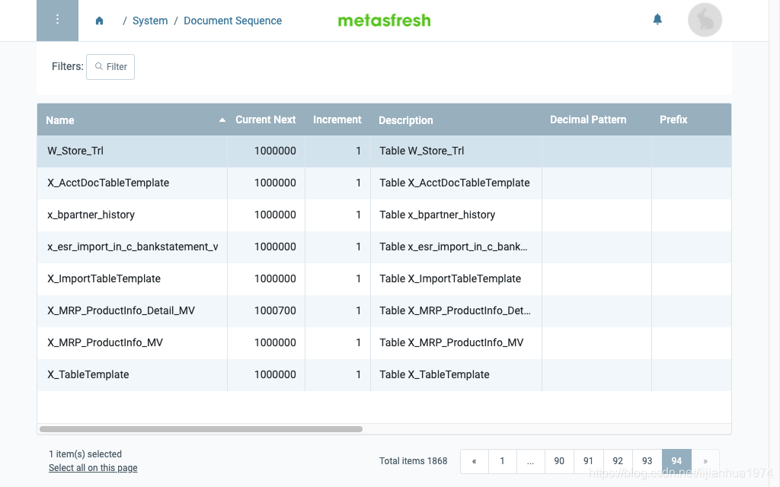Click Decimal Pattern cell of X_ImportTableTemplate
780x487 pixels.
tap(596, 279)
